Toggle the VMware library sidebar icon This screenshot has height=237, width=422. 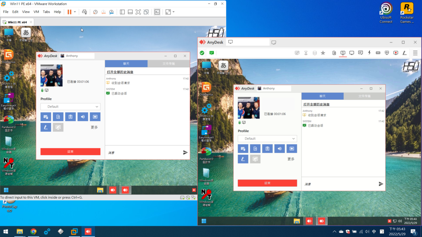point(122,12)
